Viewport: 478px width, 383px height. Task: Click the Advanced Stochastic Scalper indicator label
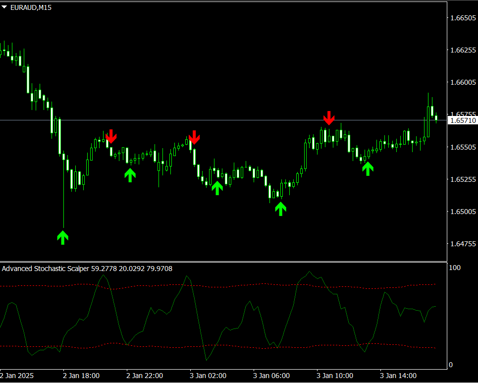pyautogui.click(x=46, y=269)
